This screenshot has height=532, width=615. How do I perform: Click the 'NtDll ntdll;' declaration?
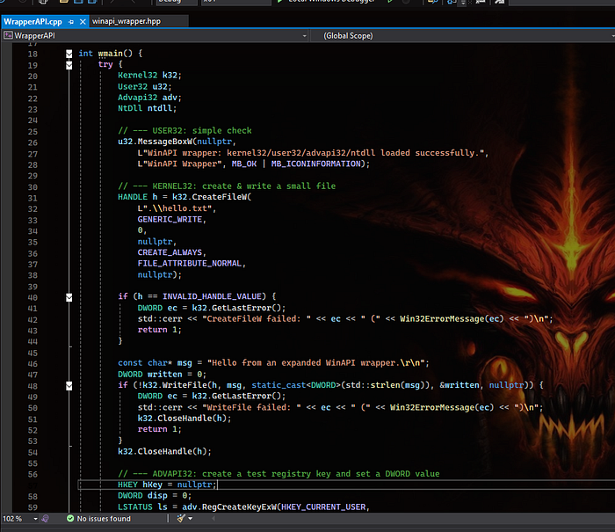147,108
